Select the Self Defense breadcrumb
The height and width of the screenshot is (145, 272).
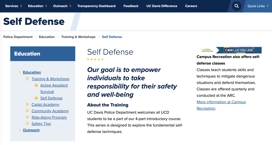(112, 37)
